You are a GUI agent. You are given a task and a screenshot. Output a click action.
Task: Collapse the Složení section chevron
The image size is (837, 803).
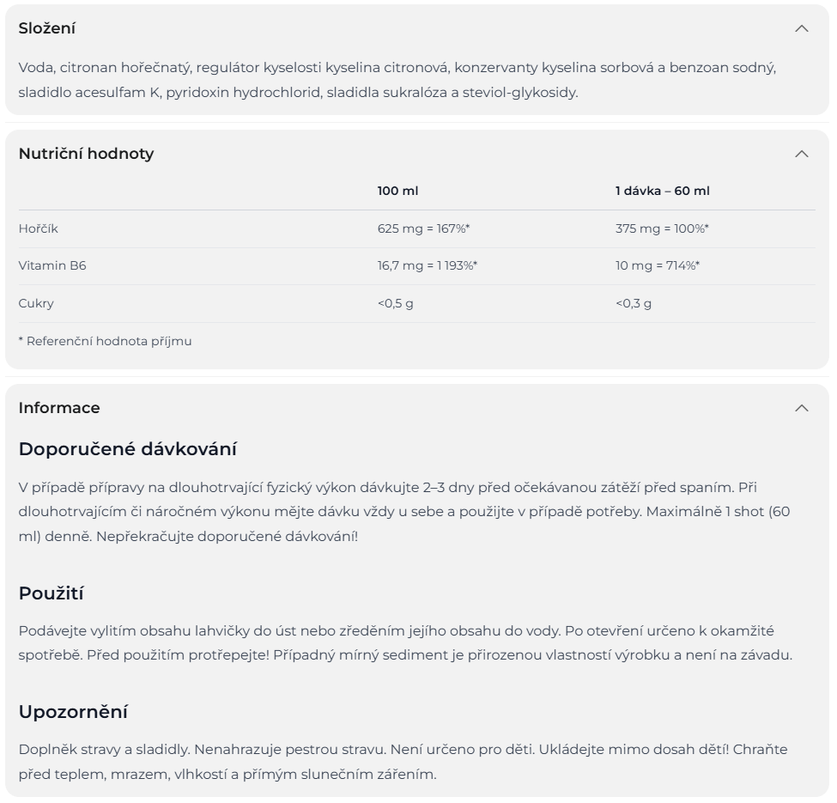801,28
